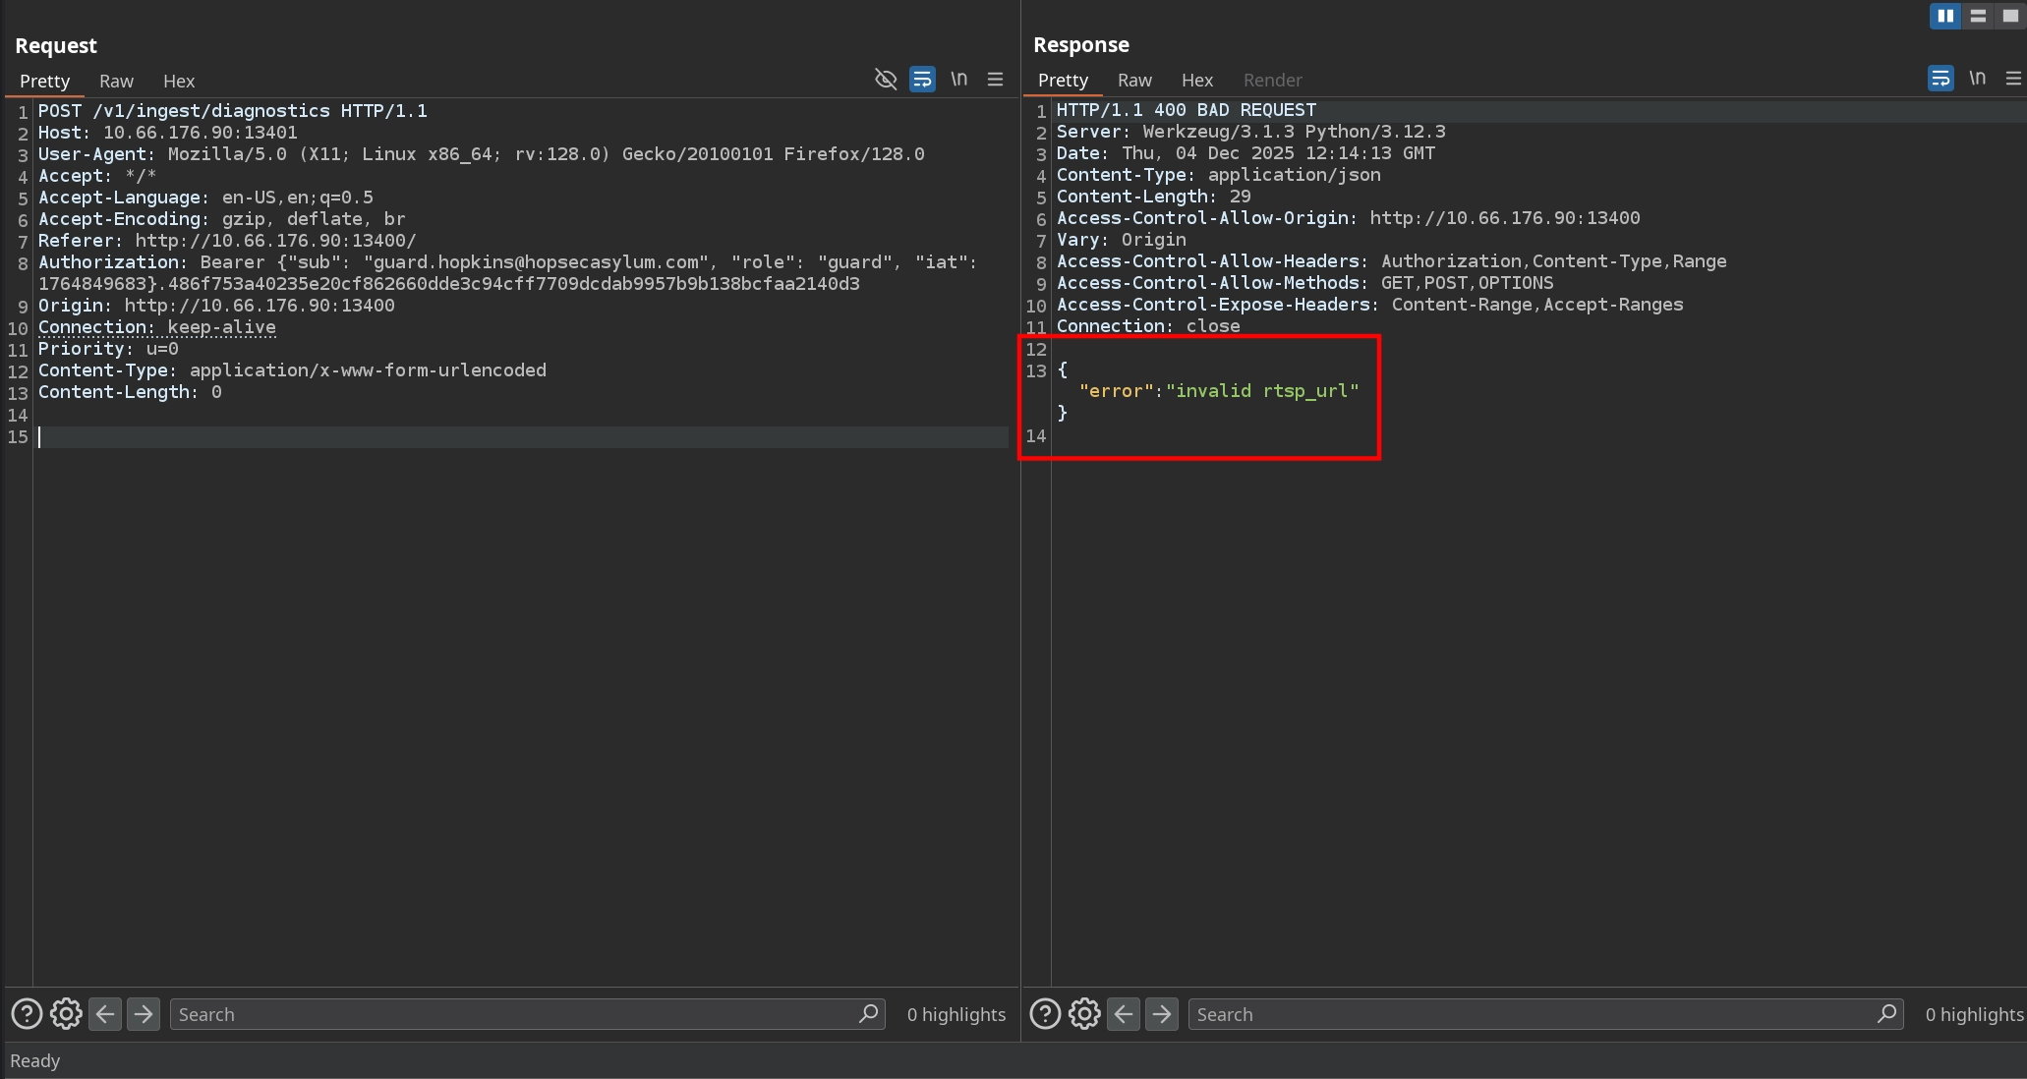Switch to side-by-side split layout

pos(1944,16)
